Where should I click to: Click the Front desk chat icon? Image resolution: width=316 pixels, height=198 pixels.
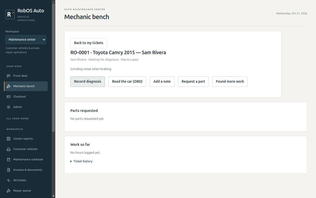pos(9,76)
